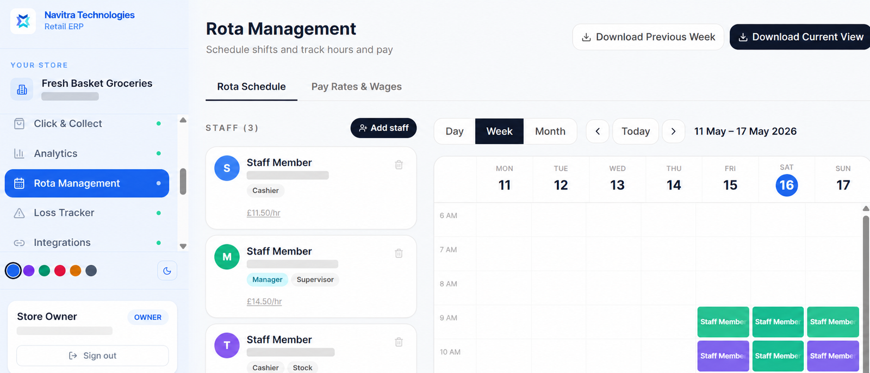Viewport: 870px width, 373px height.
Task: Select Rota Management in the sidebar
Action: (87, 183)
